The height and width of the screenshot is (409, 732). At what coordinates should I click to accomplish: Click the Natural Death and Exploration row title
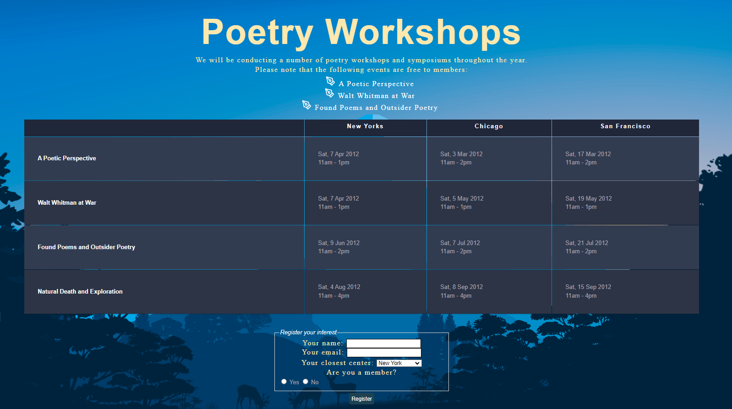tap(80, 292)
